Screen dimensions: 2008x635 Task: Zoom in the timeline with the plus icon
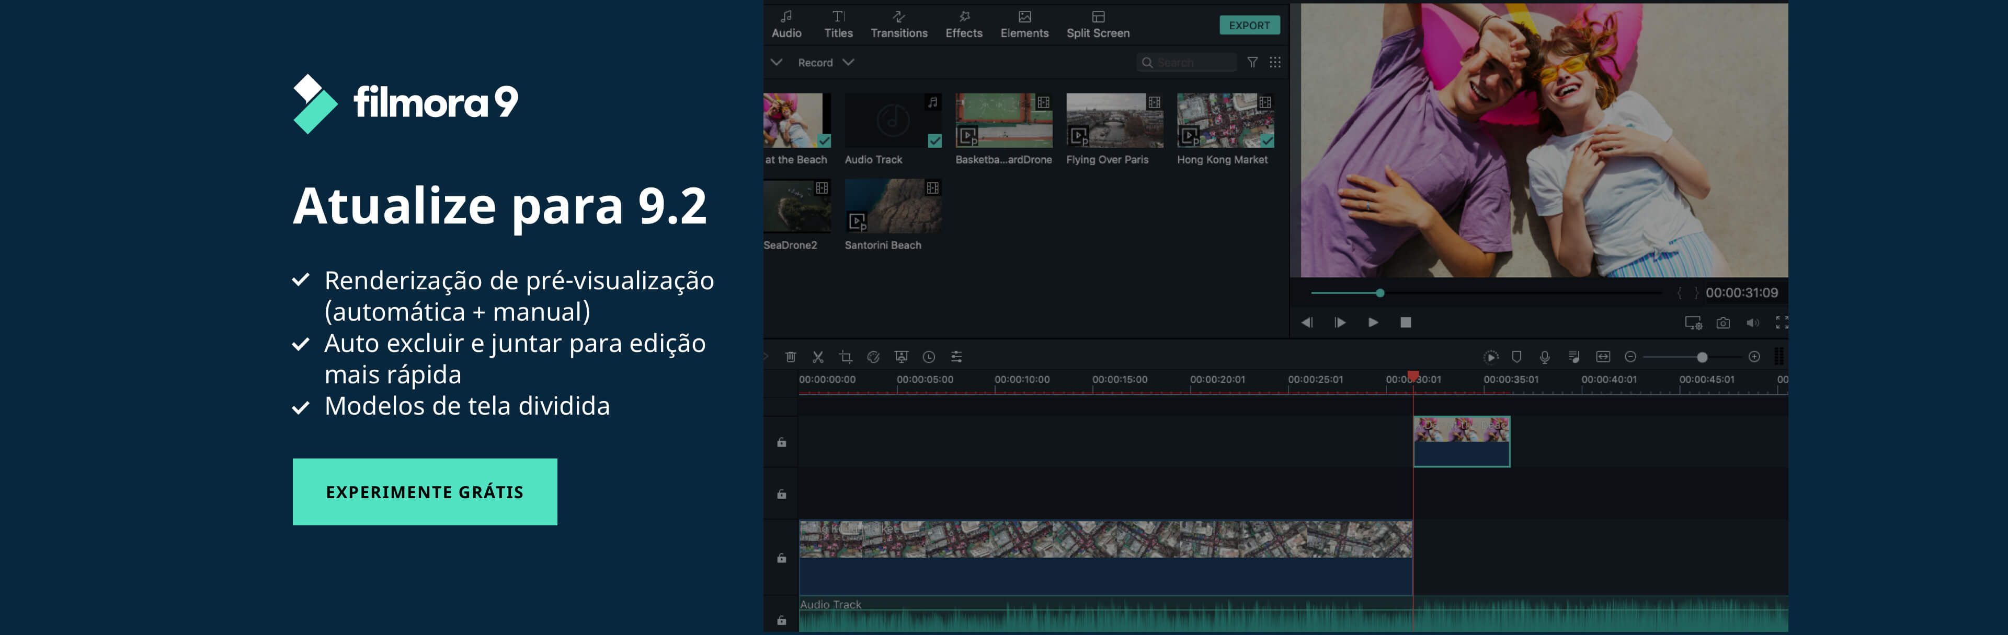click(x=1754, y=357)
